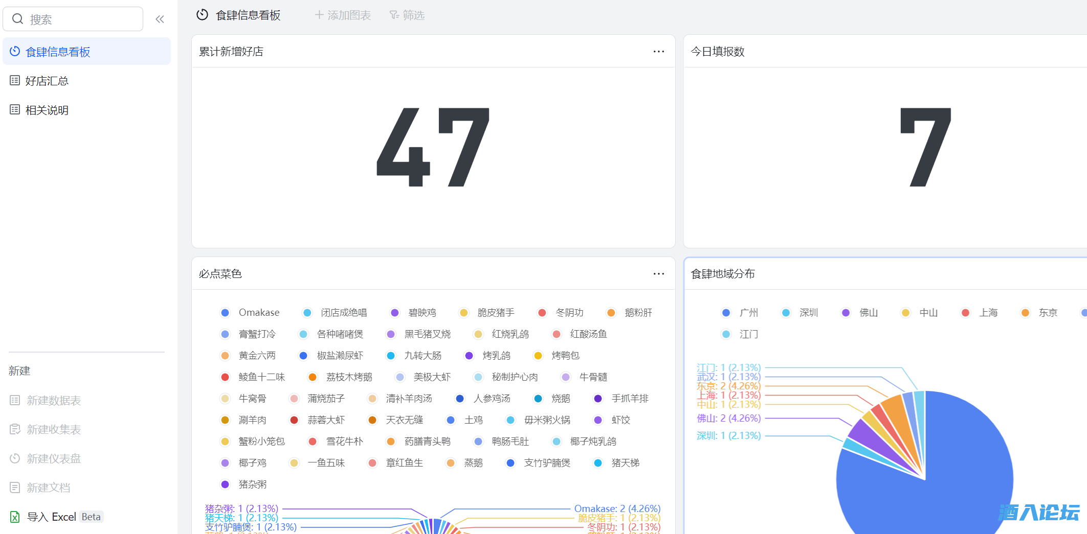This screenshot has width=1087, height=534.
Task: Click the 相关说明 table icon
Action: pos(15,110)
